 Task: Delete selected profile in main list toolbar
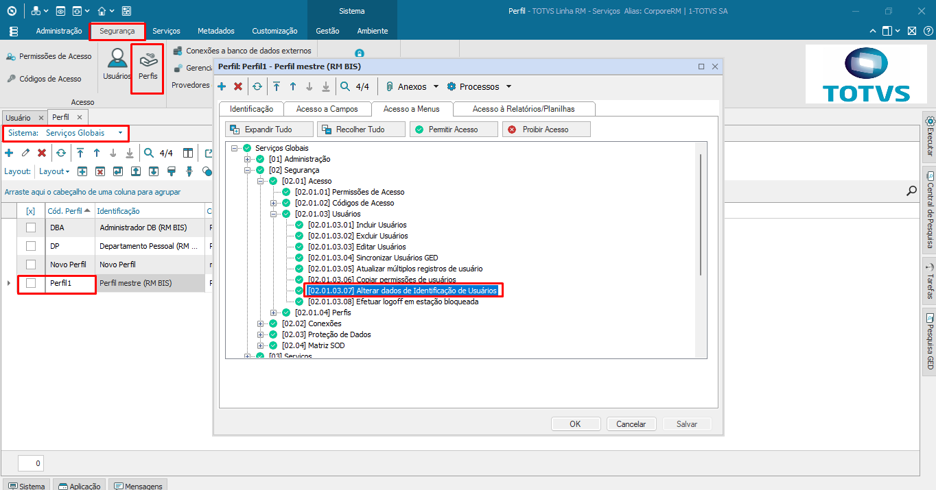[42, 153]
